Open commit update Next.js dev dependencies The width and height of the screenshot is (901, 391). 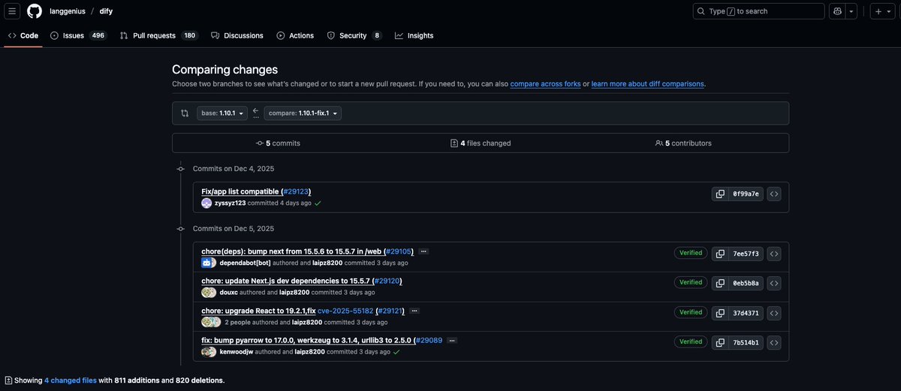pyautogui.click(x=286, y=281)
